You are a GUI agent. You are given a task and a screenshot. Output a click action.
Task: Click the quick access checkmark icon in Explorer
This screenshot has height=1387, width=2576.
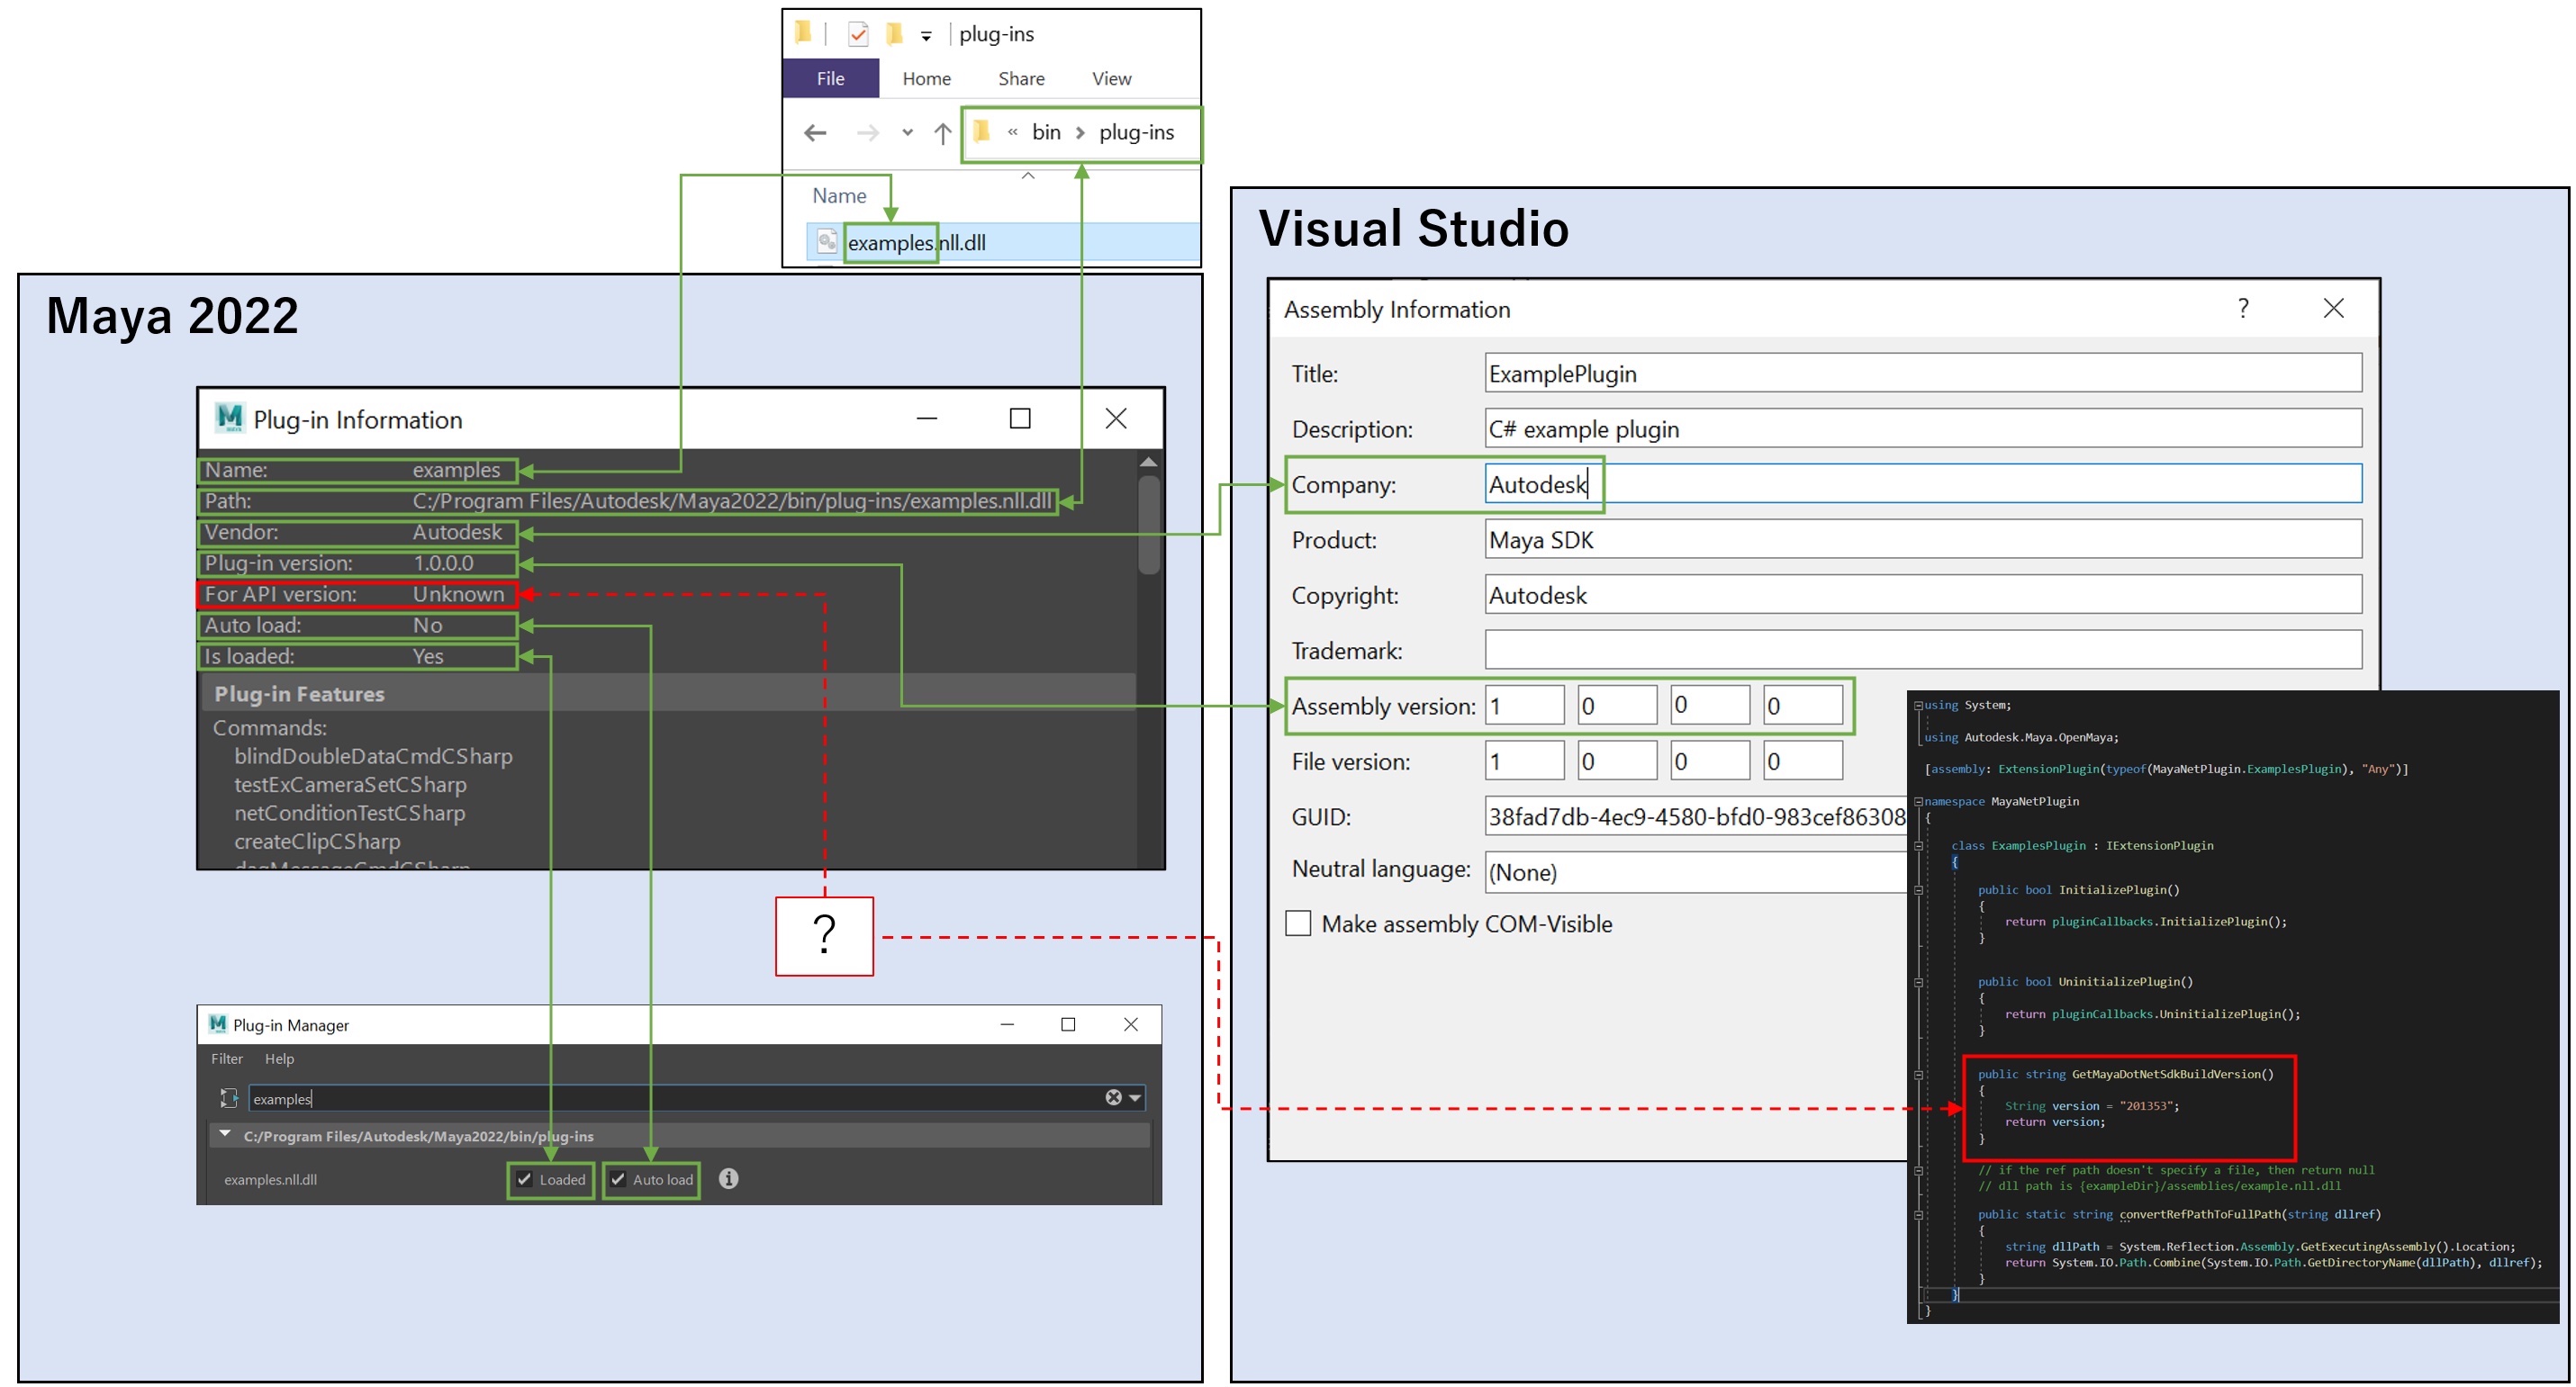(x=858, y=33)
